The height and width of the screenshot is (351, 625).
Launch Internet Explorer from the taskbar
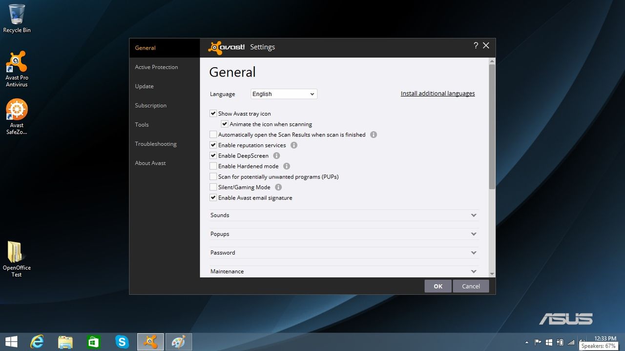pyautogui.click(x=37, y=342)
